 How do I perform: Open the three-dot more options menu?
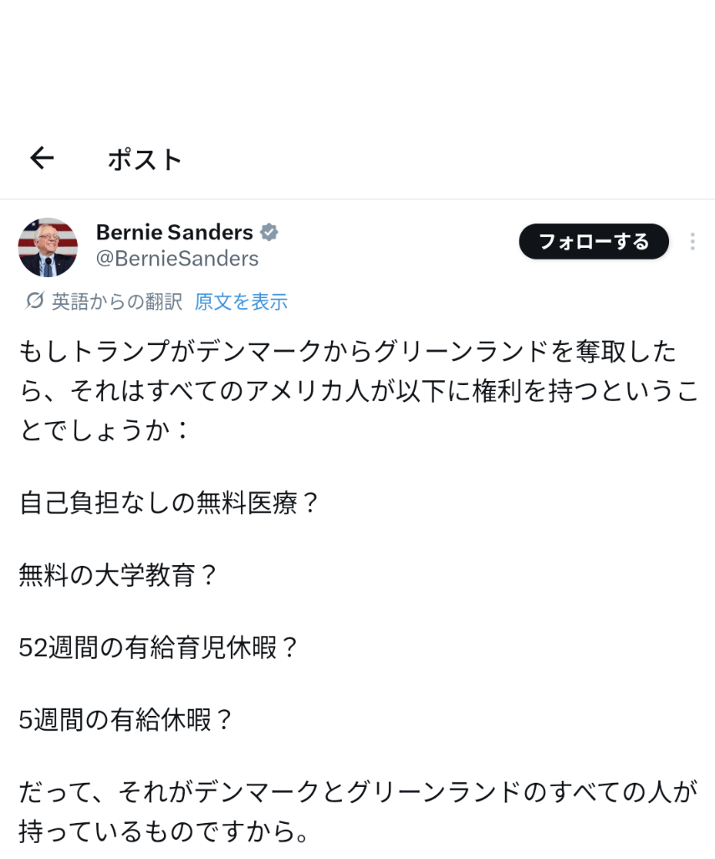tap(692, 242)
